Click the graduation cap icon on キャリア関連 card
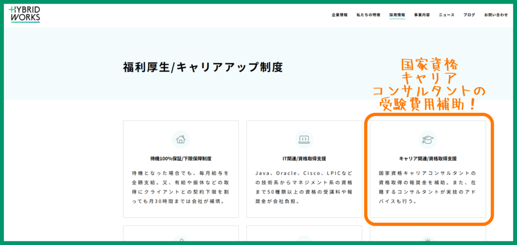The width and height of the screenshot is (517, 245). [428, 139]
